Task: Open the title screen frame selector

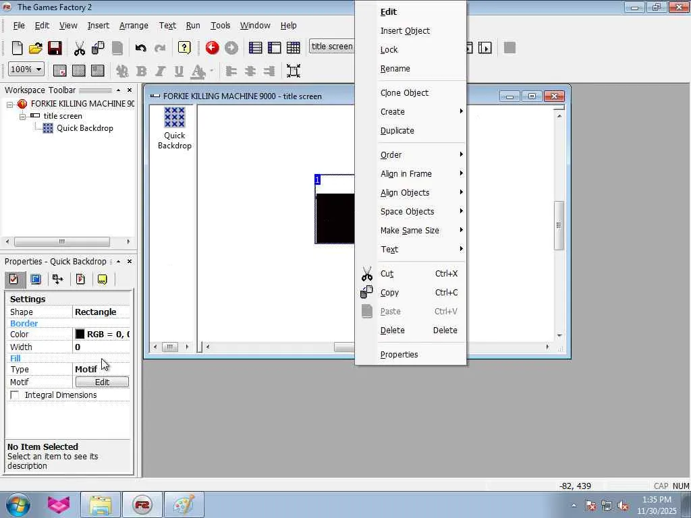Action: click(x=332, y=47)
